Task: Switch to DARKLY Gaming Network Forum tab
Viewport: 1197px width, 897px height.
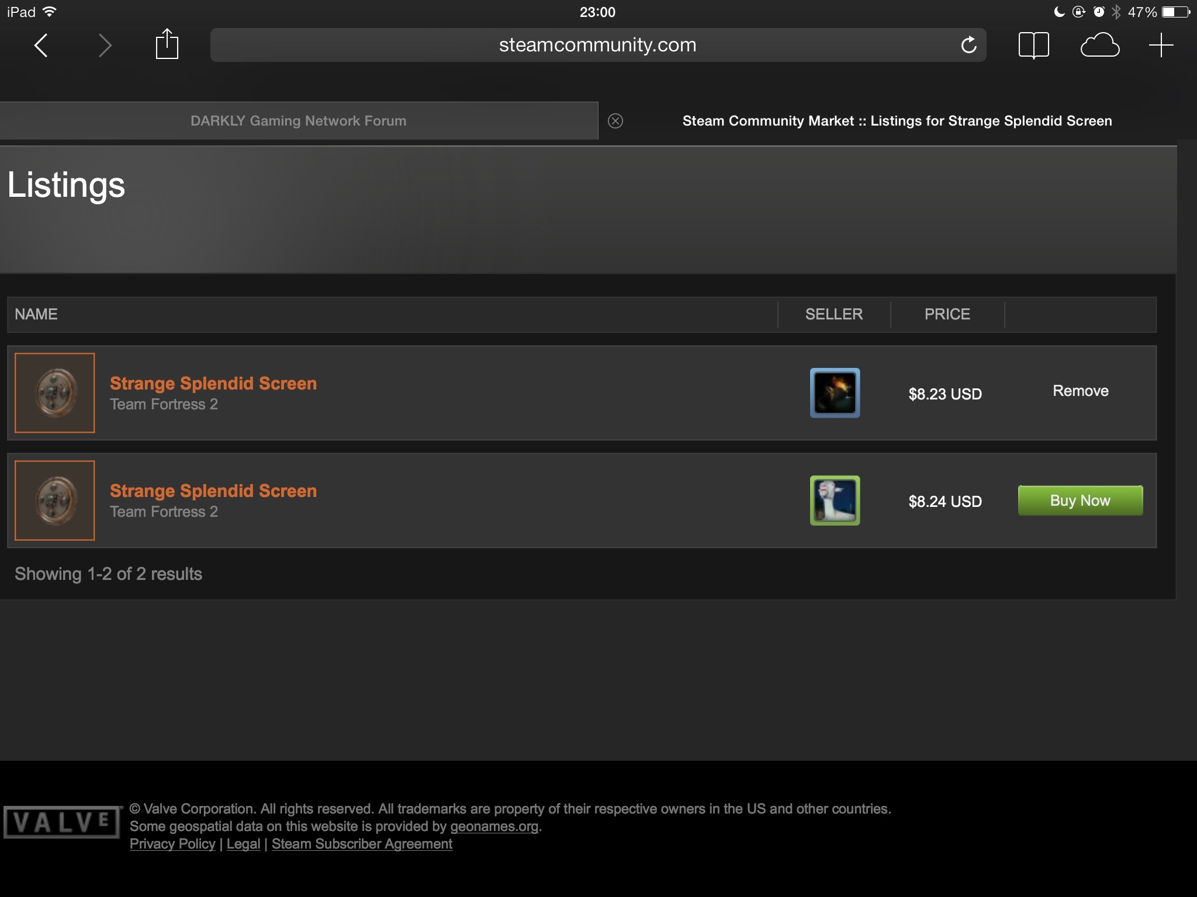Action: (x=299, y=121)
